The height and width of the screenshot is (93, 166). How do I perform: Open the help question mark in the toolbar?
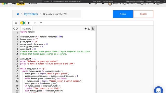tap(41, 23)
